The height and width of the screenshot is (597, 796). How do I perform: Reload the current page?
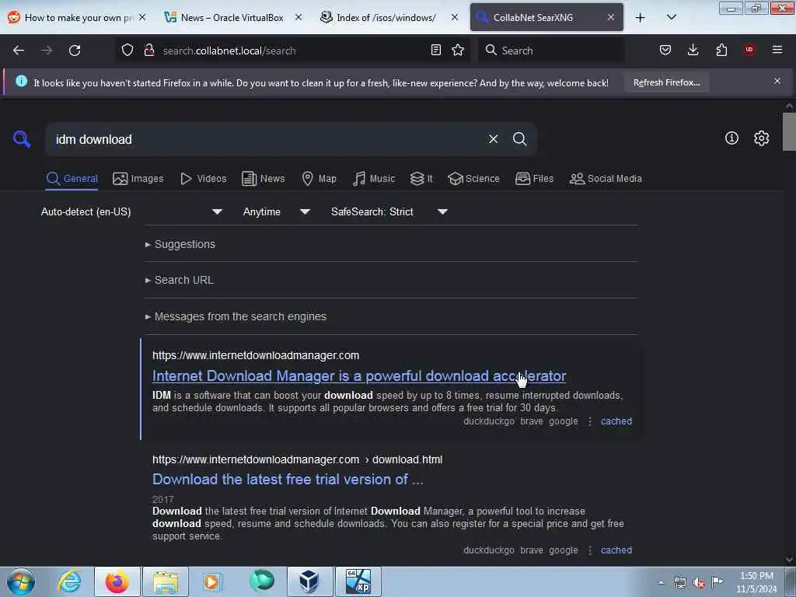[75, 51]
